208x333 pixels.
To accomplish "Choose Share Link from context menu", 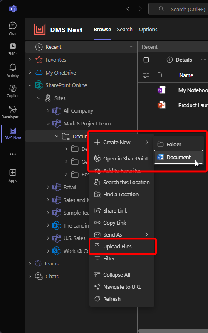I will [122, 210].
